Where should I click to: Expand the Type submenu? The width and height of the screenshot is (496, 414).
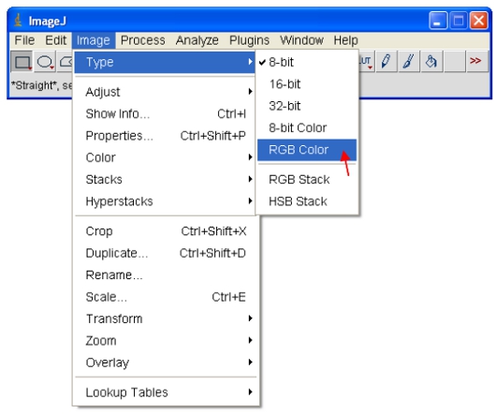(x=165, y=62)
